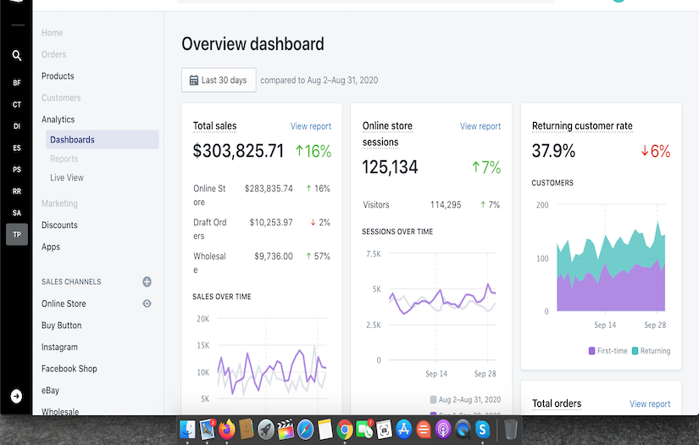699x445 pixels.
Task: Click the search magnifier in the black sidebar
Action: 16,56
